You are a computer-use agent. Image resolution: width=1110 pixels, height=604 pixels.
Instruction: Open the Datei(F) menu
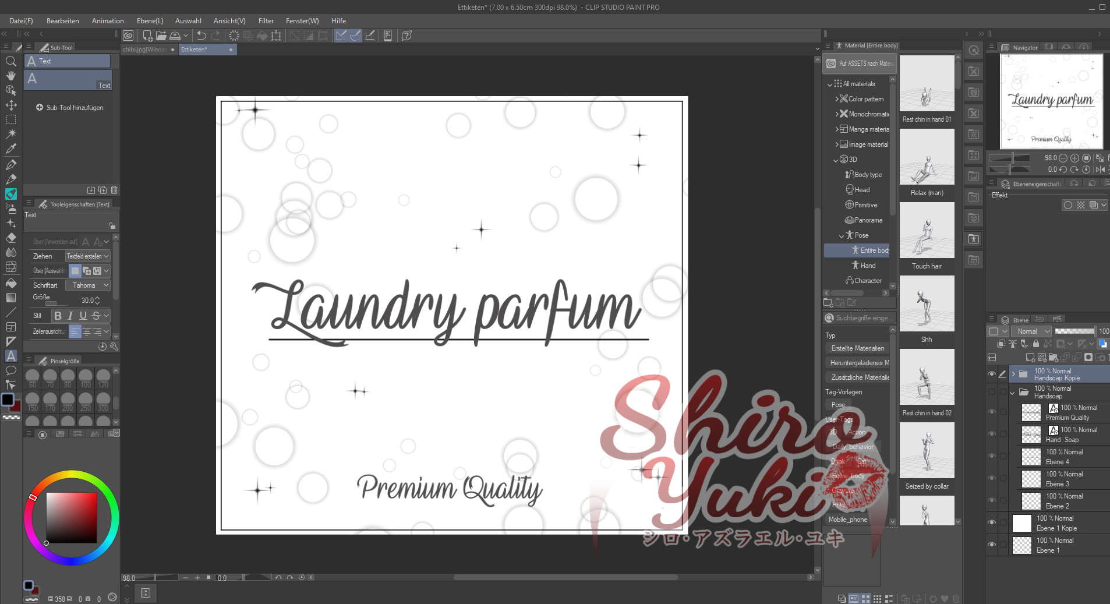click(21, 21)
